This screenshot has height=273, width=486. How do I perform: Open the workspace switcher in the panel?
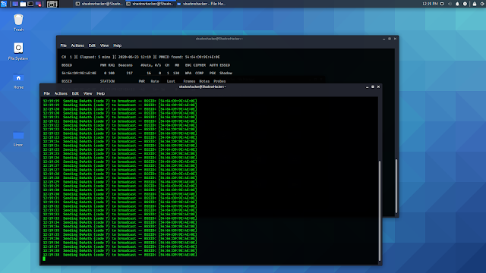(x=52, y=4)
